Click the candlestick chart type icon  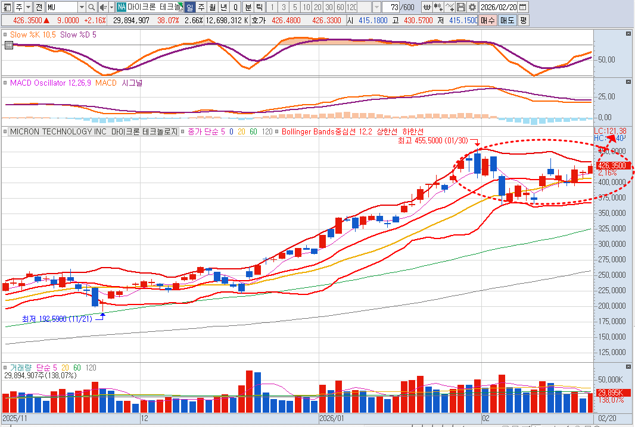tap(438, 7)
